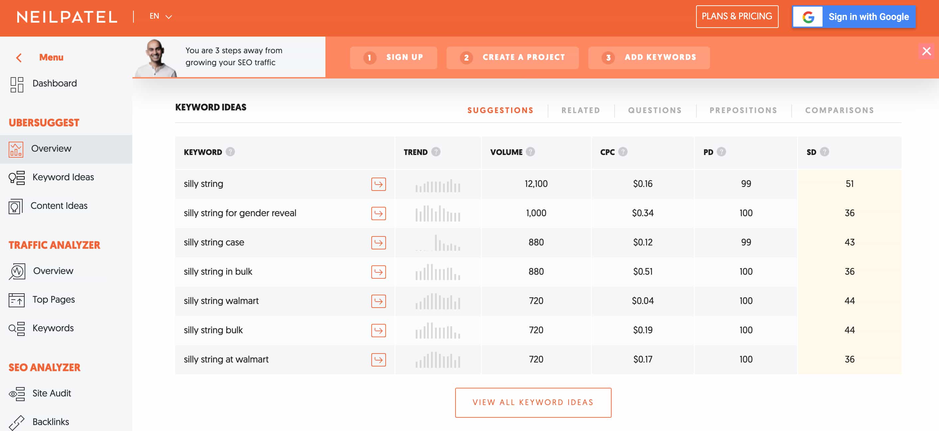Dismiss the onboarding banner with X

[x=926, y=51]
